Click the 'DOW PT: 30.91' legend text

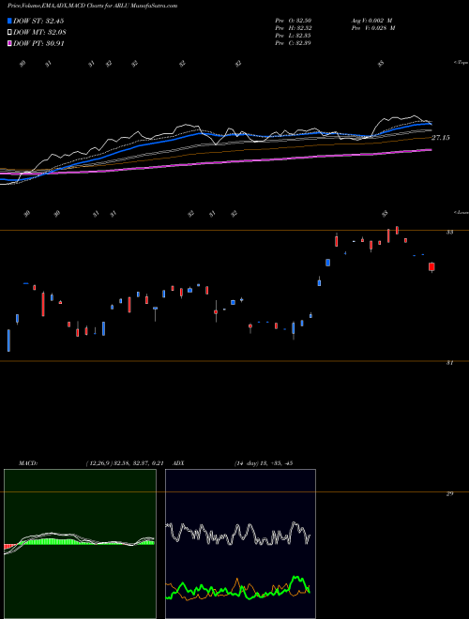click(x=38, y=44)
